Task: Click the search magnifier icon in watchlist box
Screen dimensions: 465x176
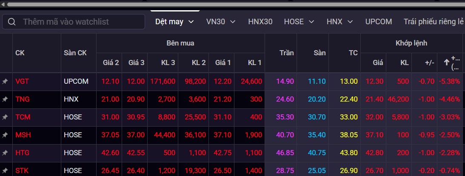Action: click(x=12, y=22)
